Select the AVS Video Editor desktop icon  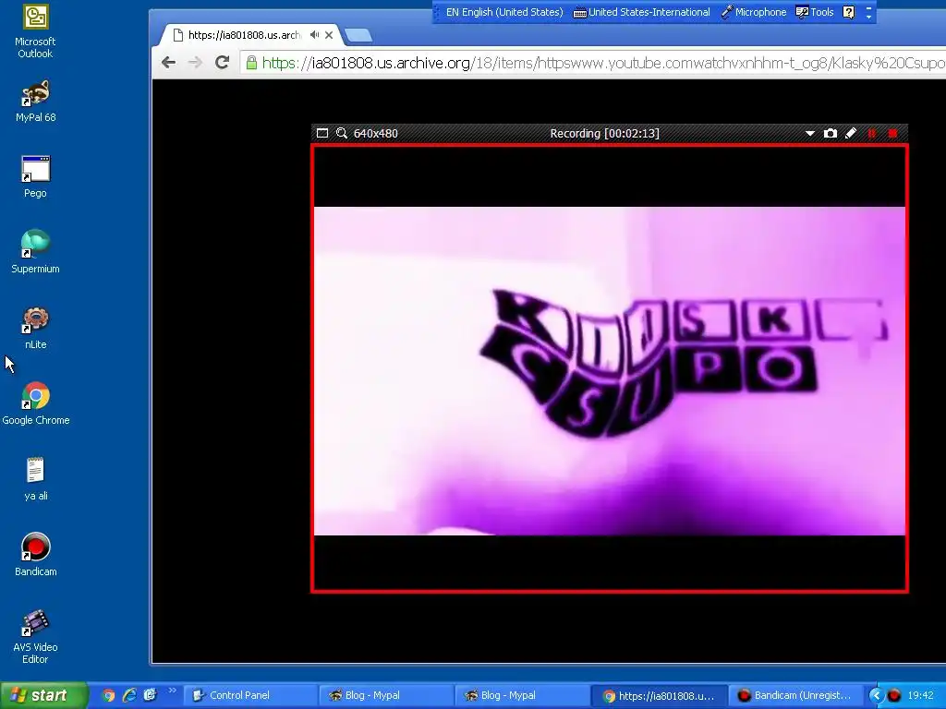point(35,637)
